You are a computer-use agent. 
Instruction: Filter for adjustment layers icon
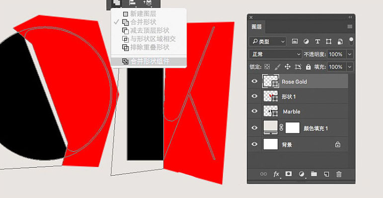pyautogui.click(x=306, y=41)
